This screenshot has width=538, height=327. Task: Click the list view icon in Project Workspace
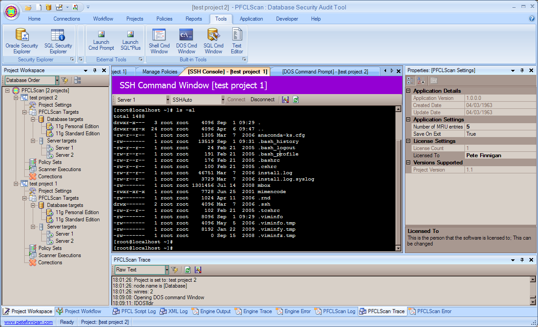coord(78,80)
